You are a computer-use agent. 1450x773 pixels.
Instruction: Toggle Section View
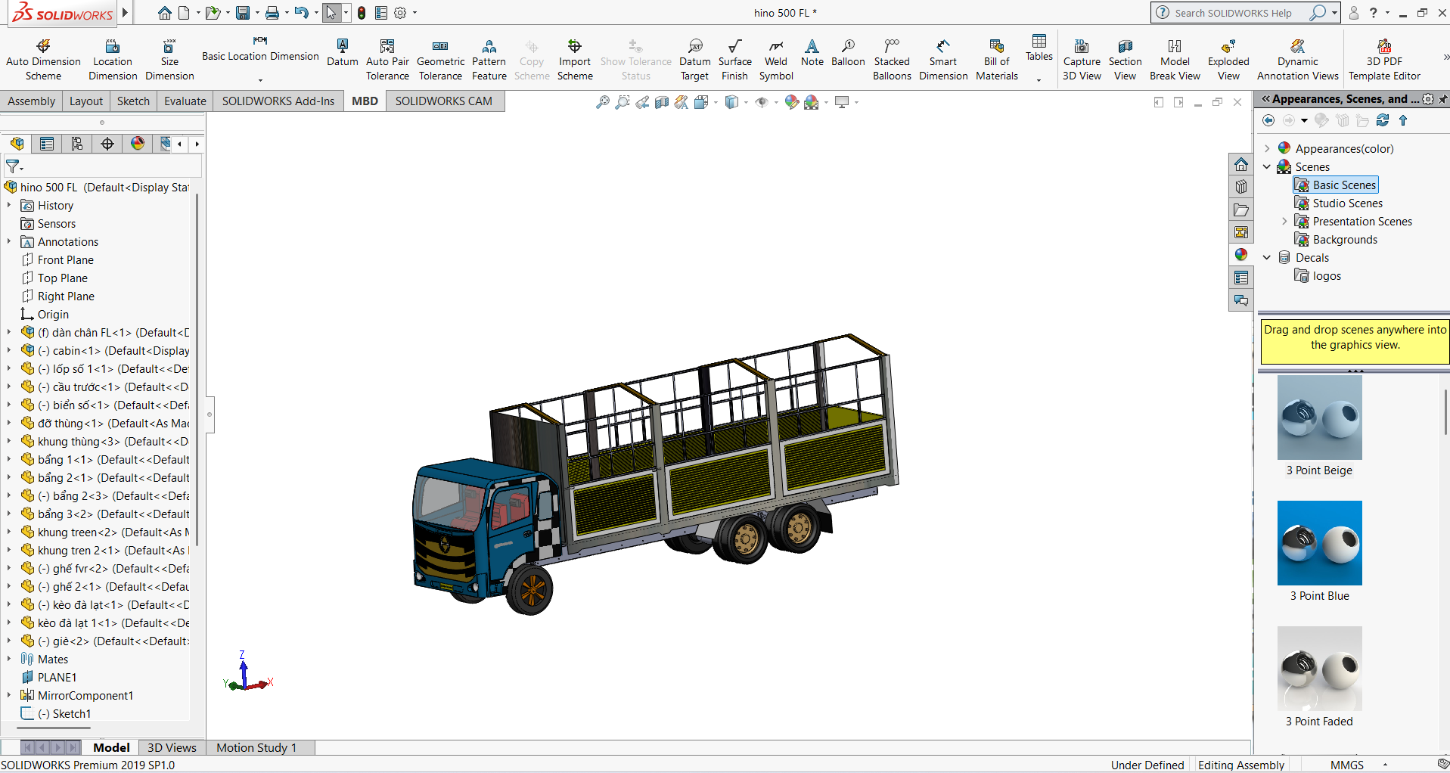(x=1125, y=59)
